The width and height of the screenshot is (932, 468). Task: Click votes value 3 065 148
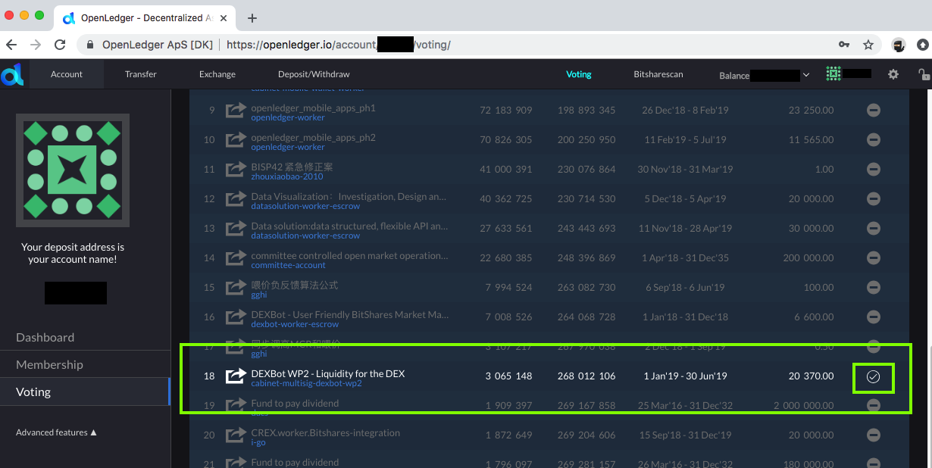(x=508, y=376)
